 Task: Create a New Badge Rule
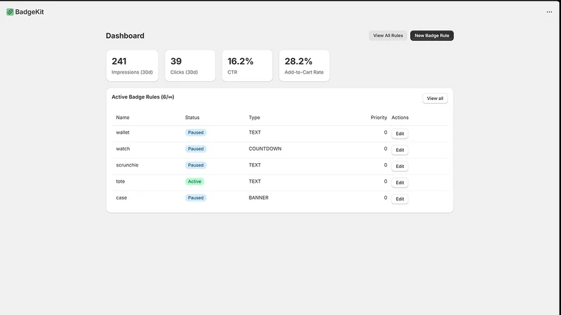[x=432, y=36]
